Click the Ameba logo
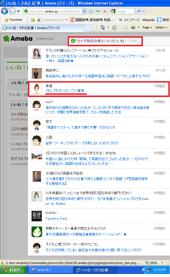 pos(18,39)
